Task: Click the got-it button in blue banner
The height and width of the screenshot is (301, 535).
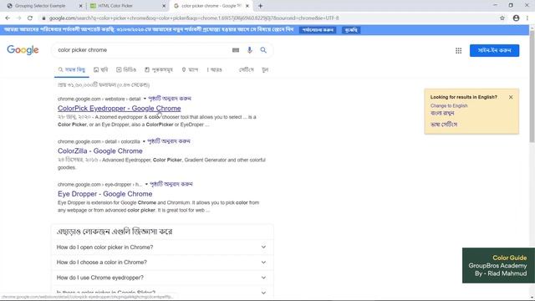Action: pyautogui.click(x=351, y=30)
